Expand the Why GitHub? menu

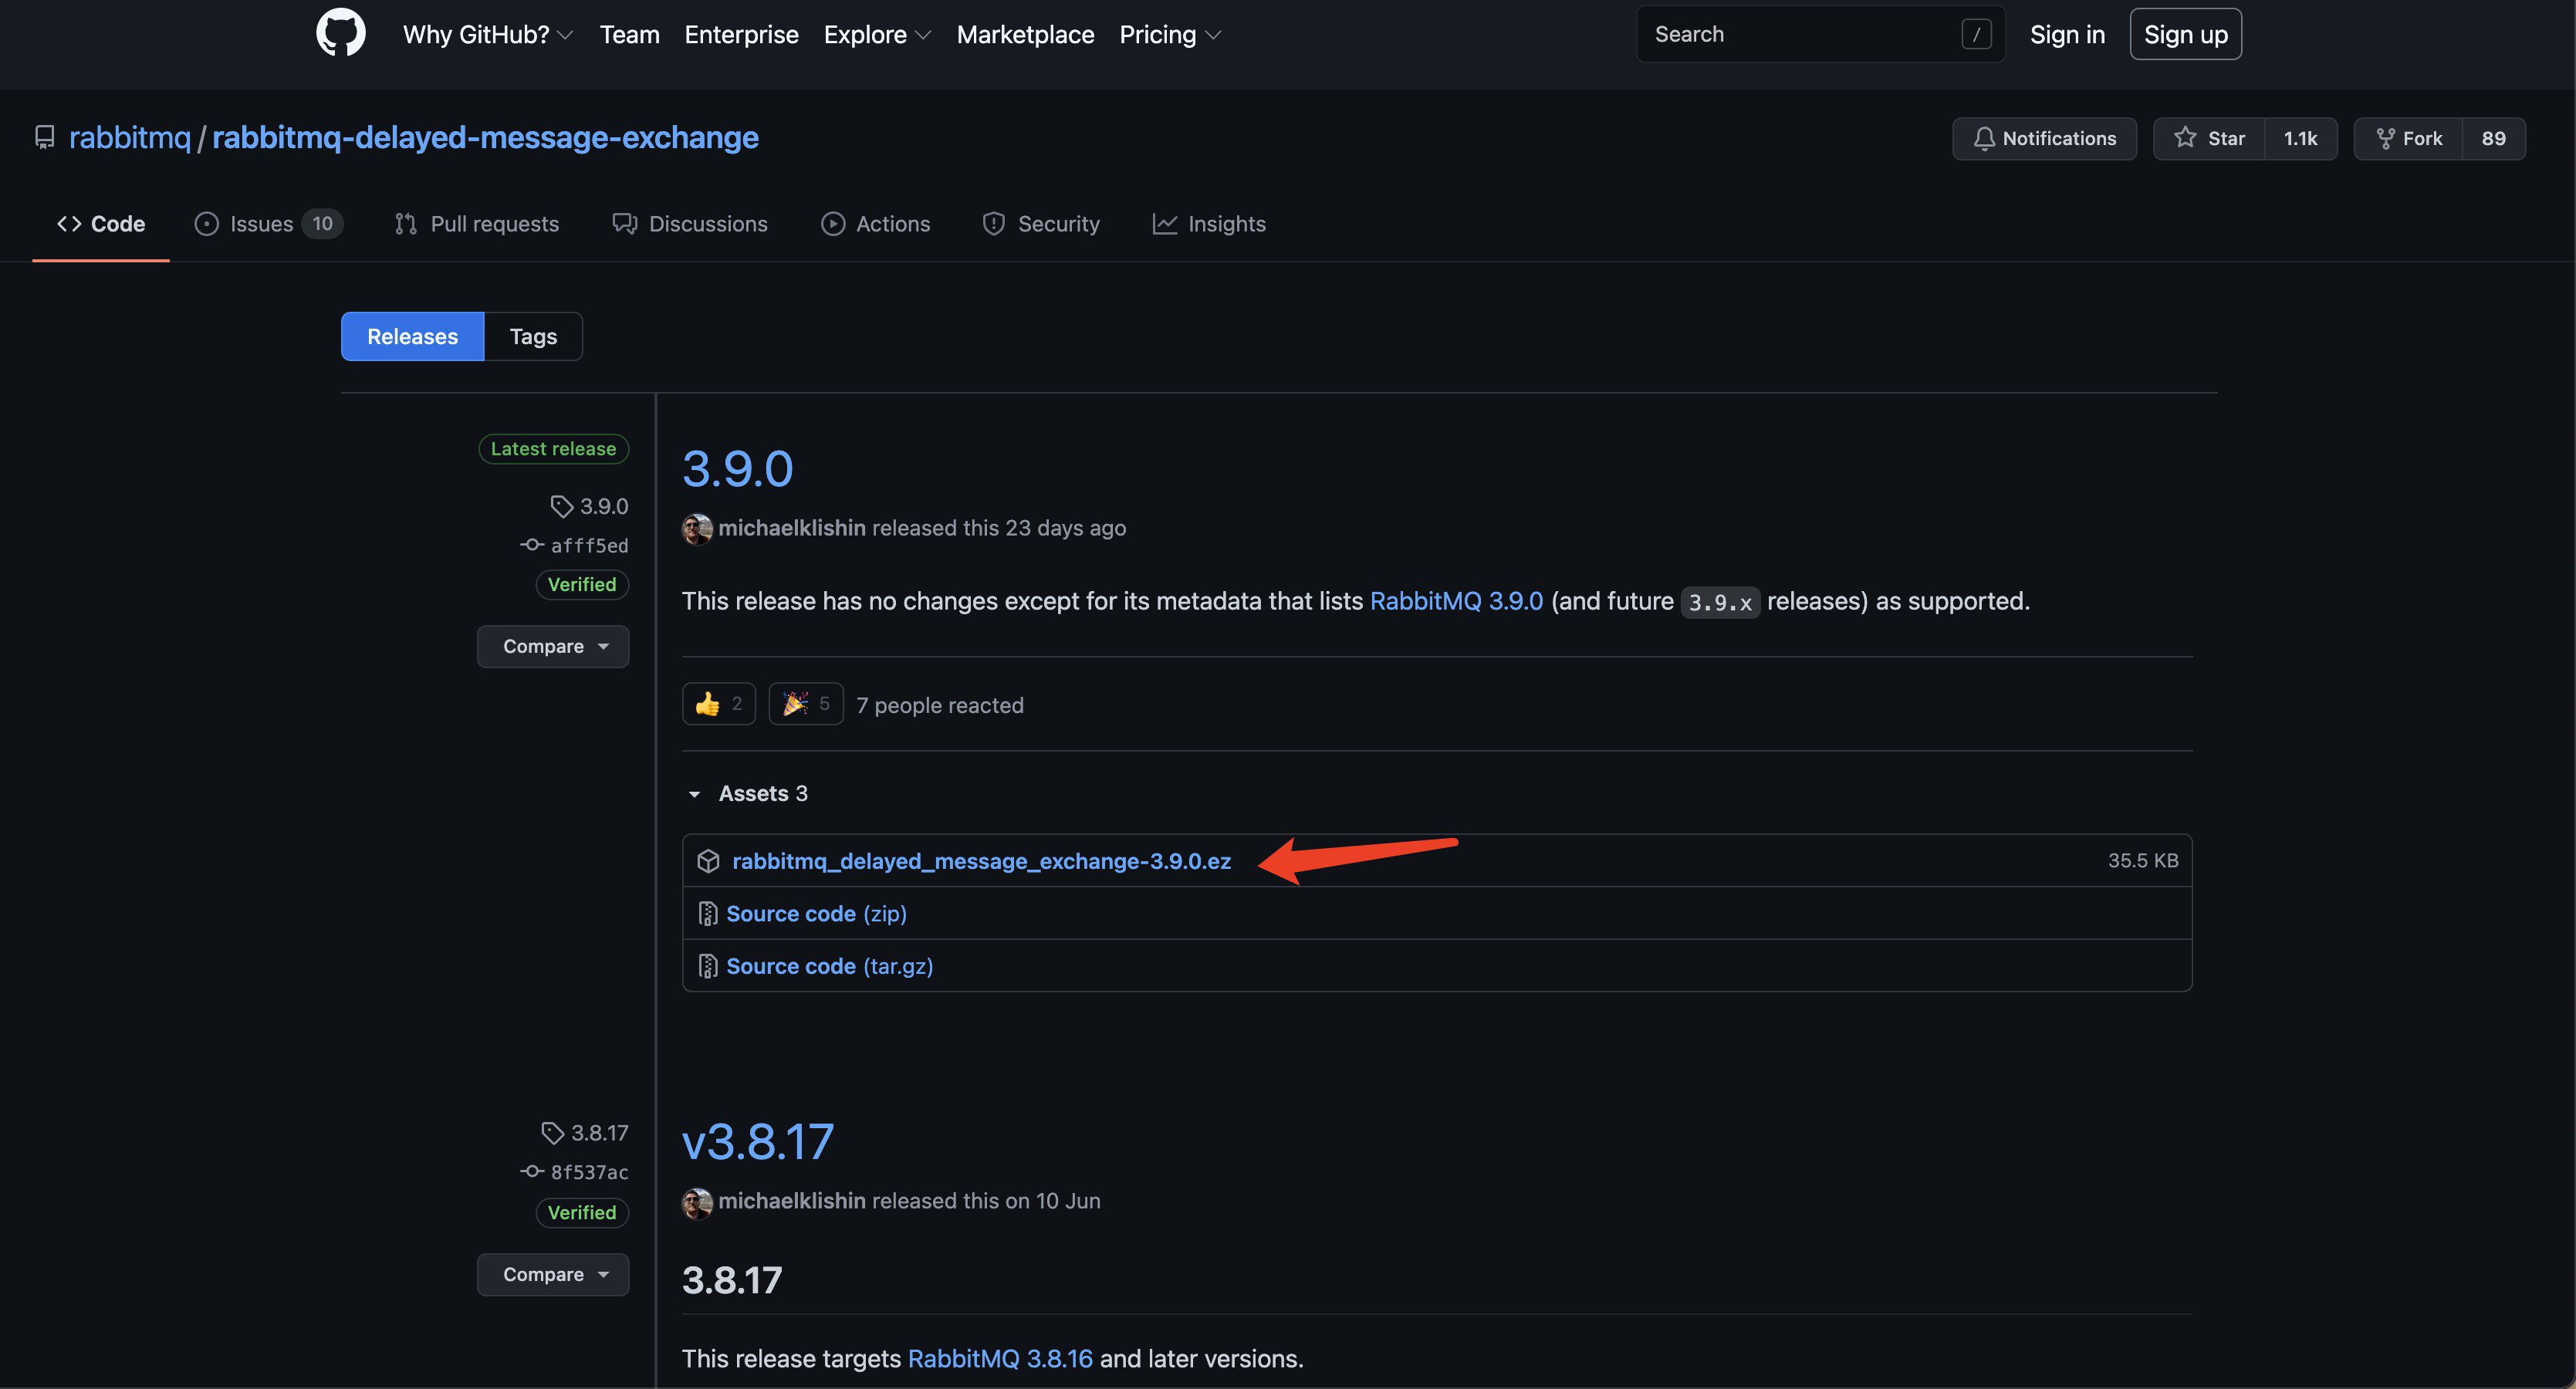pos(487,34)
